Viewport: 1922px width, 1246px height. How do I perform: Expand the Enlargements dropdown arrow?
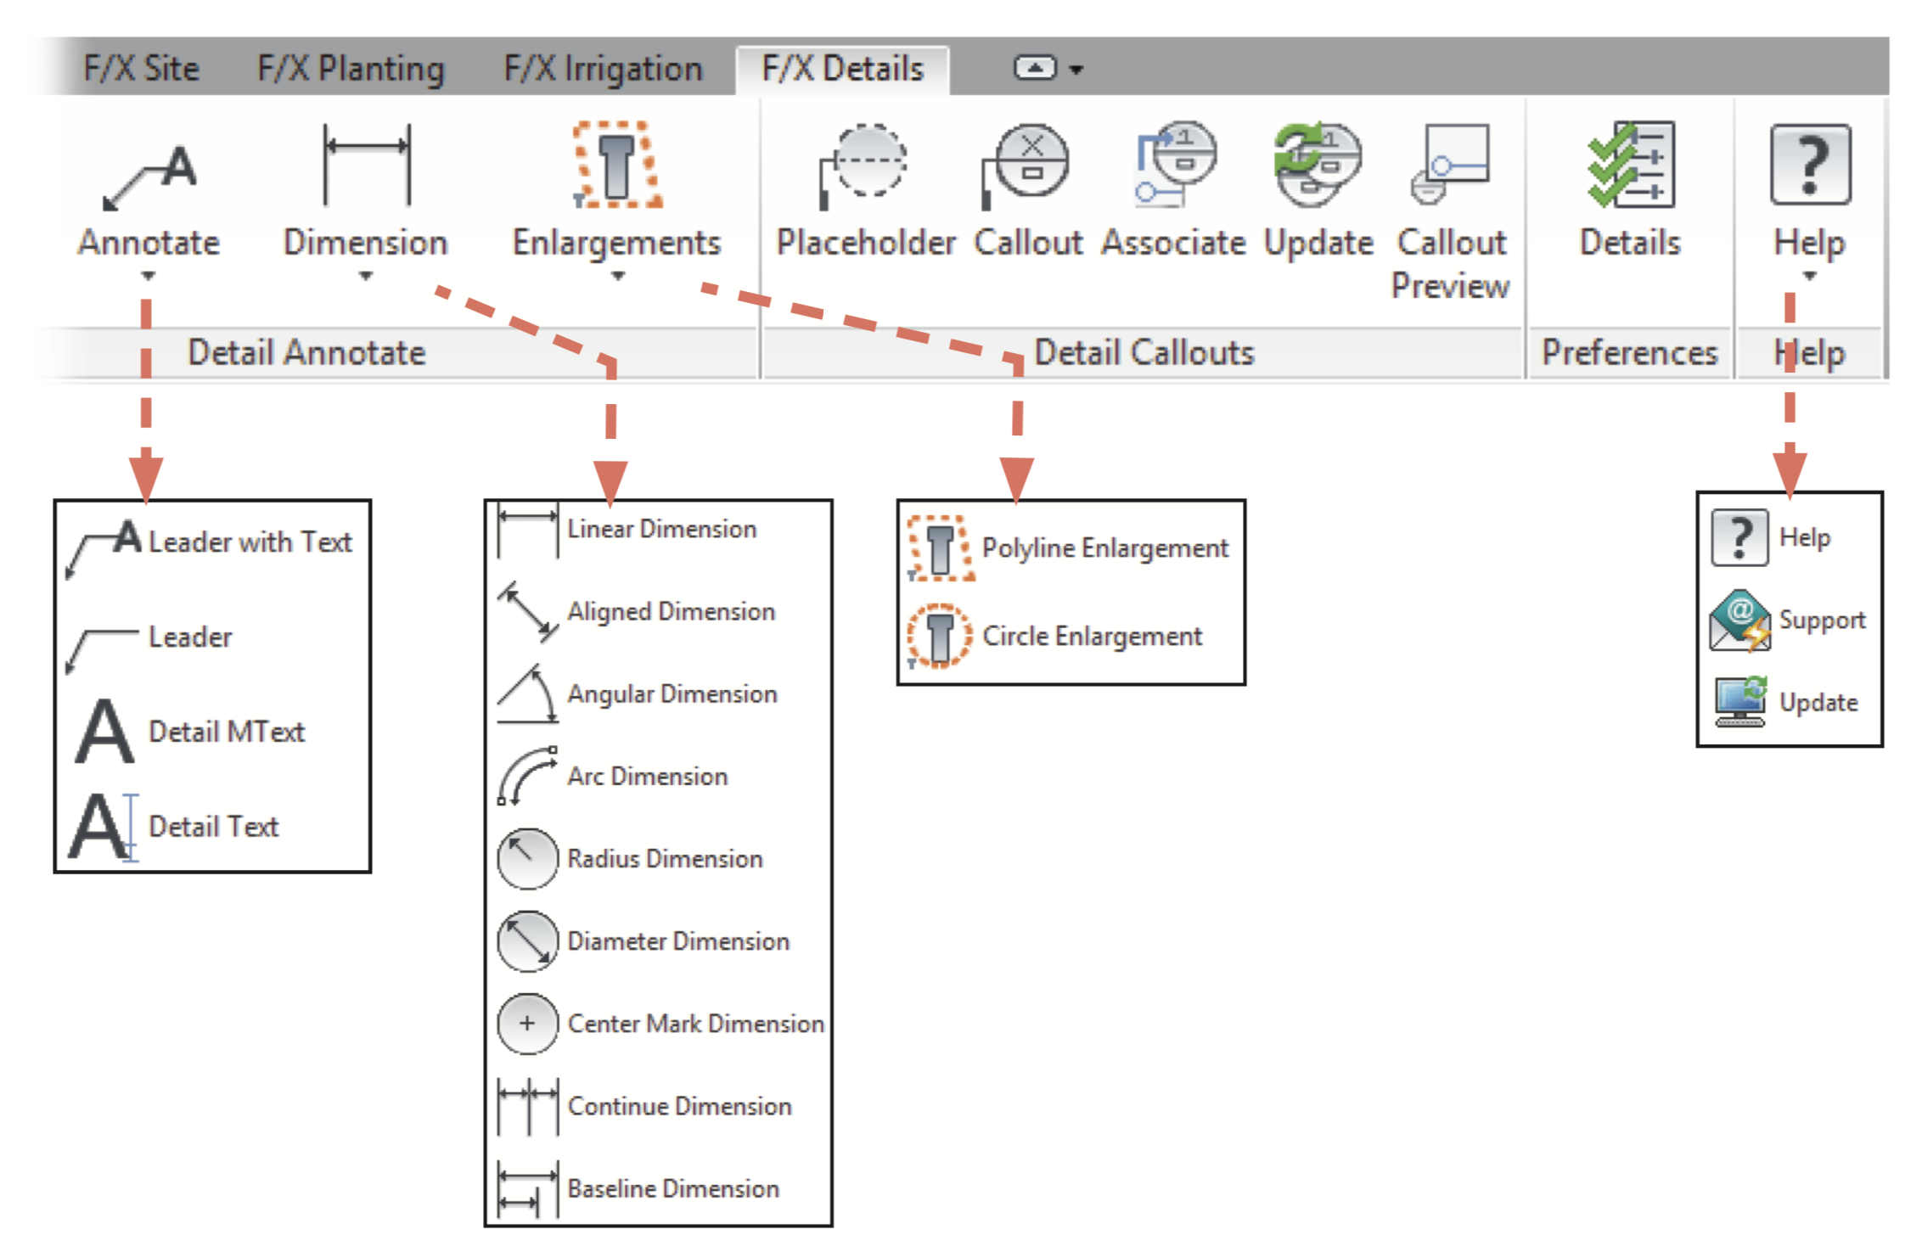click(x=618, y=276)
